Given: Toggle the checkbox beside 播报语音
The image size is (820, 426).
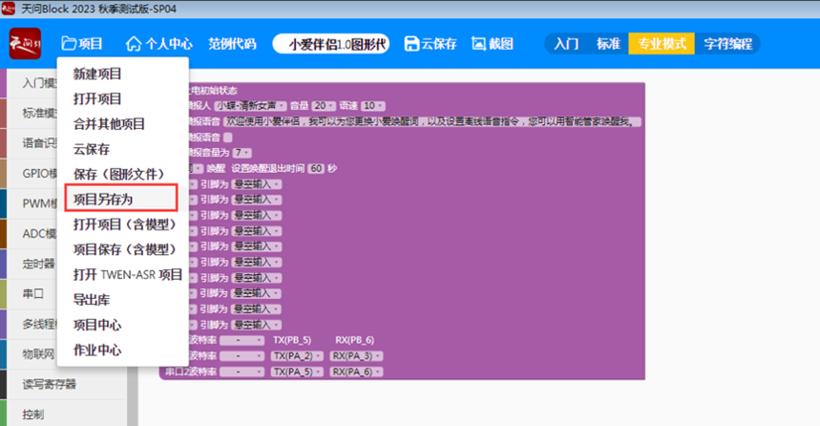Looking at the screenshot, I should coord(228,138).
